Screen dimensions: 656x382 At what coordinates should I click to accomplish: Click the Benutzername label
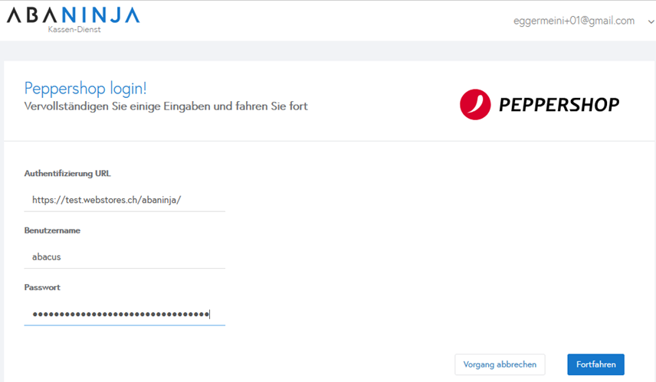coord(52,230)
